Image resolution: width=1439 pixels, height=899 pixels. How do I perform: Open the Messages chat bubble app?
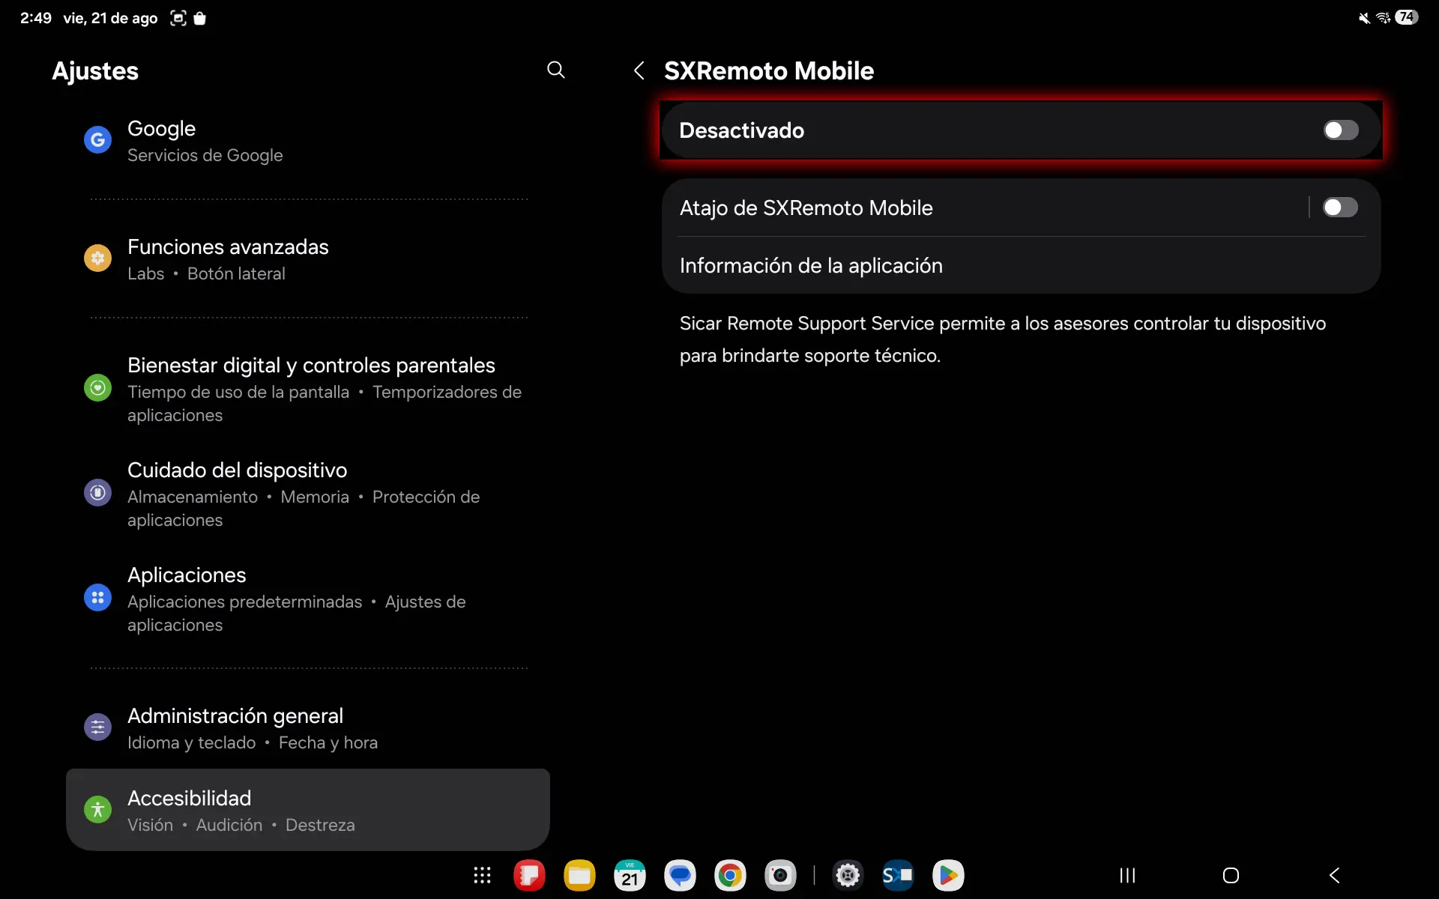[680, 875]
